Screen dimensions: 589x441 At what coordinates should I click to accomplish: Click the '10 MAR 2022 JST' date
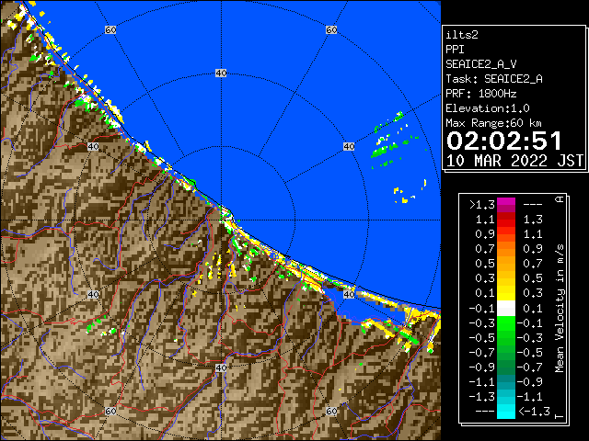pyautogui.click(x=514, y=161)
